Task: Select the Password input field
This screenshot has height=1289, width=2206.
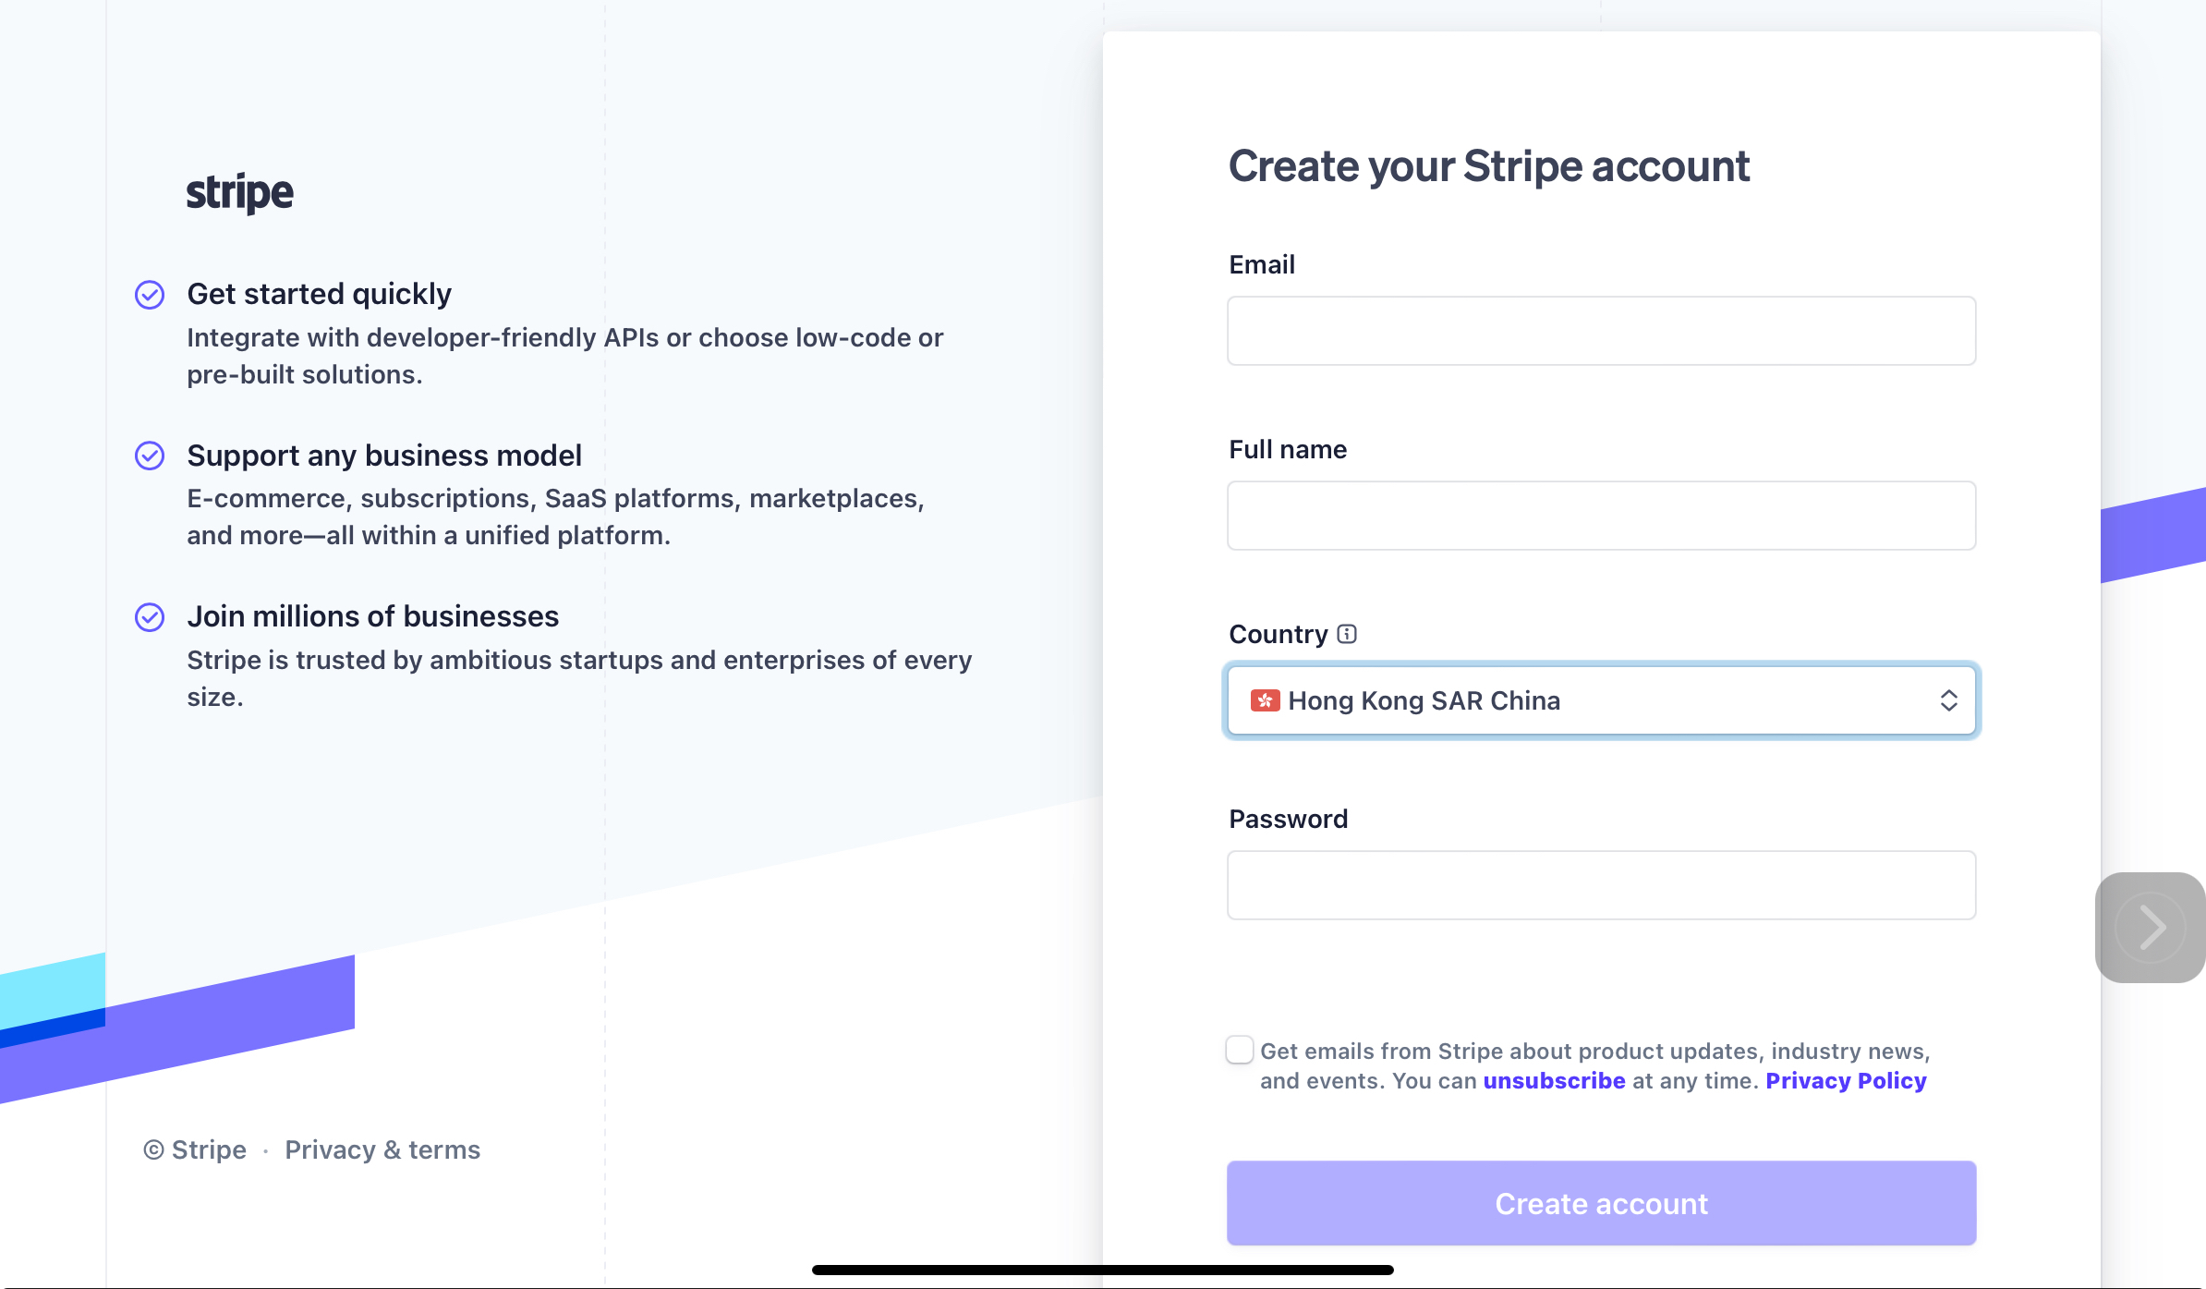Action: pyautogui.click(x=1602, y=885)
